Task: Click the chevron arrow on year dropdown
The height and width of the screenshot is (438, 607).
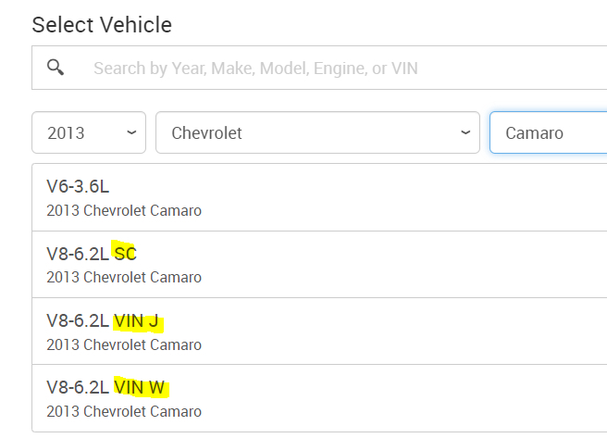Action: coord(131,132)
